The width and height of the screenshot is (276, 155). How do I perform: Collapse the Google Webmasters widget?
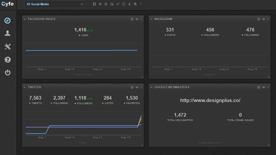tap(151, 87)
